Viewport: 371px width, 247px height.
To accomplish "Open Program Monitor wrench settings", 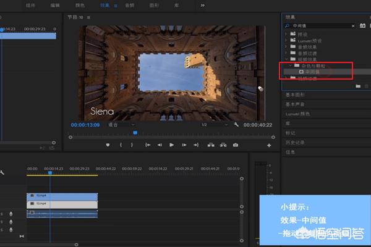I will pos(236,125).
